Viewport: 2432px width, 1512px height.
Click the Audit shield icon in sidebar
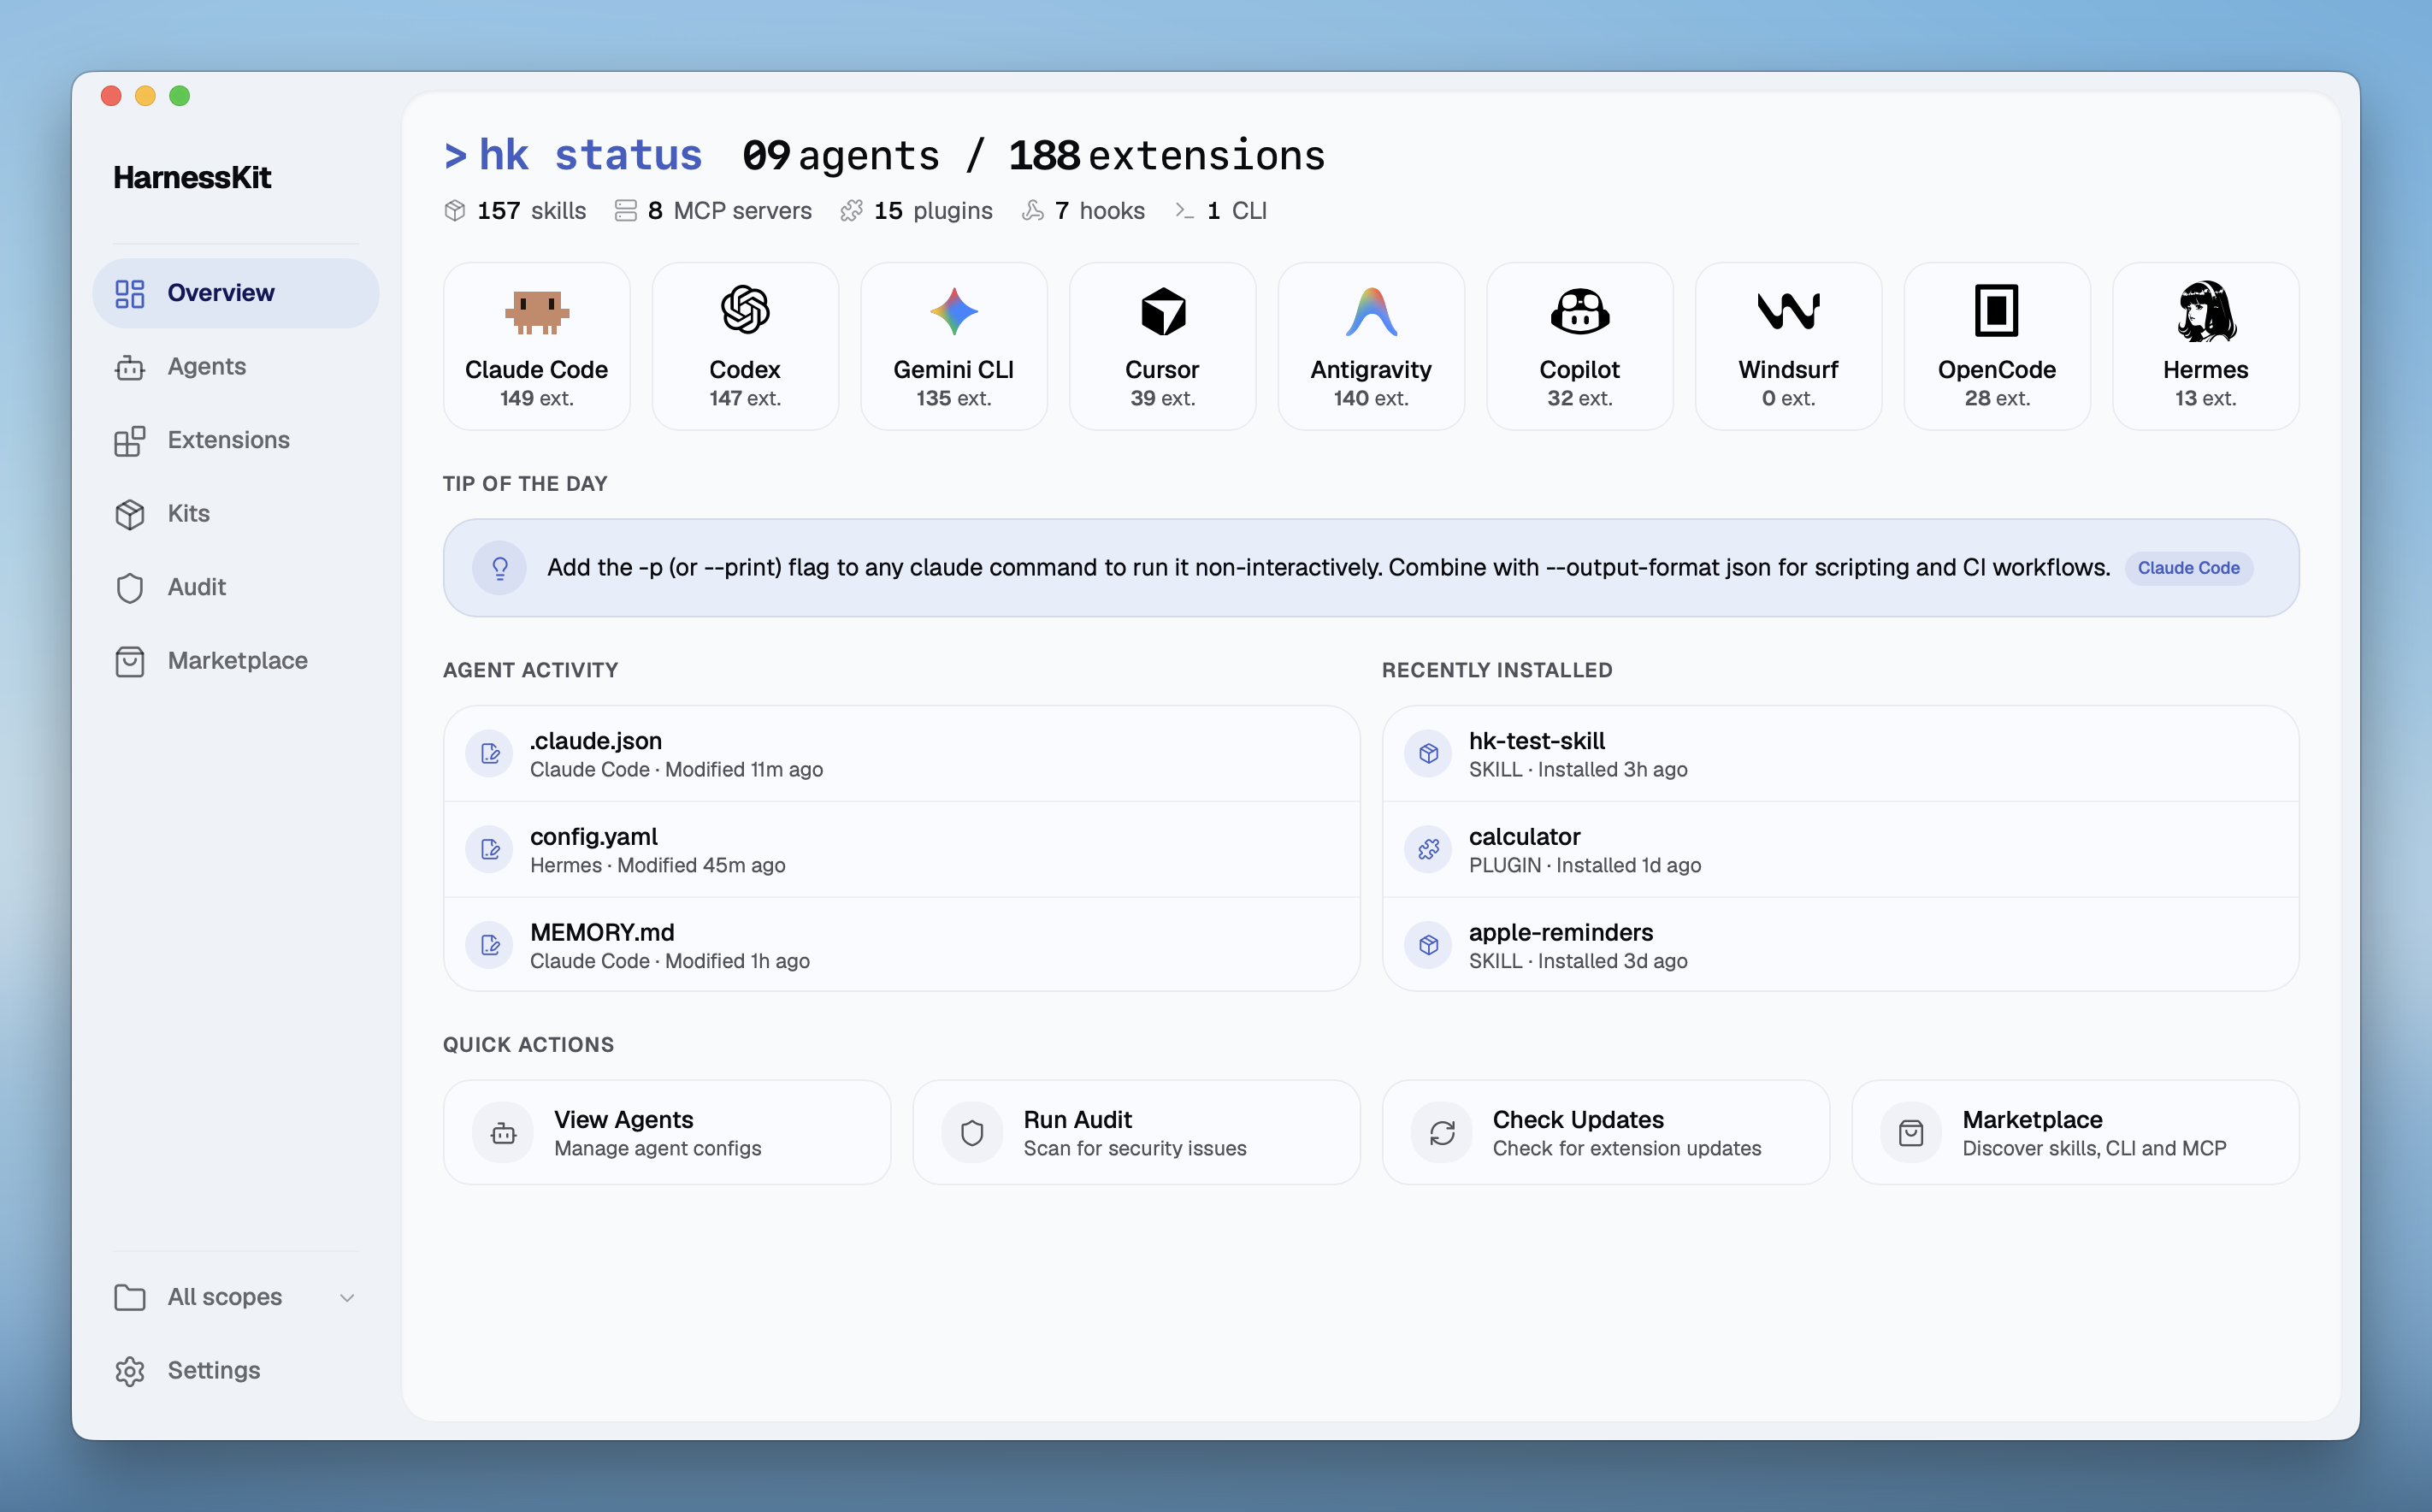(x=130, y=587)
